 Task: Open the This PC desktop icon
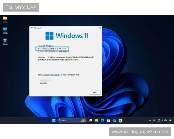coord(5,31)
